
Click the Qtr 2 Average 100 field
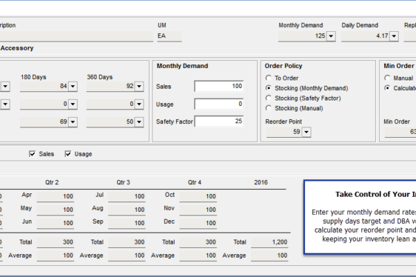point(55,256)
